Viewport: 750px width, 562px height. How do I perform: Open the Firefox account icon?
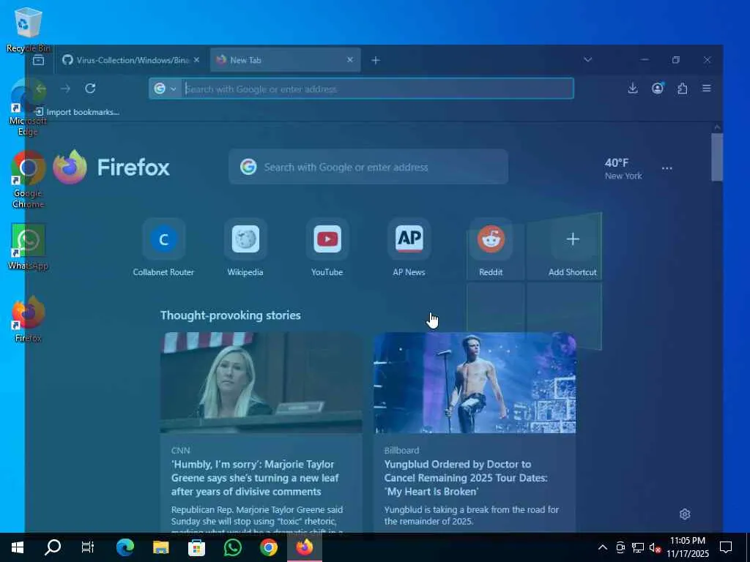[658, 89]
